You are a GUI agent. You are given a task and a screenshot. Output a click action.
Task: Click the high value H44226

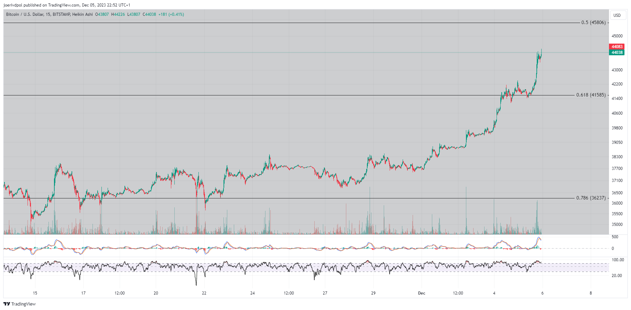[x=118, y=14]
